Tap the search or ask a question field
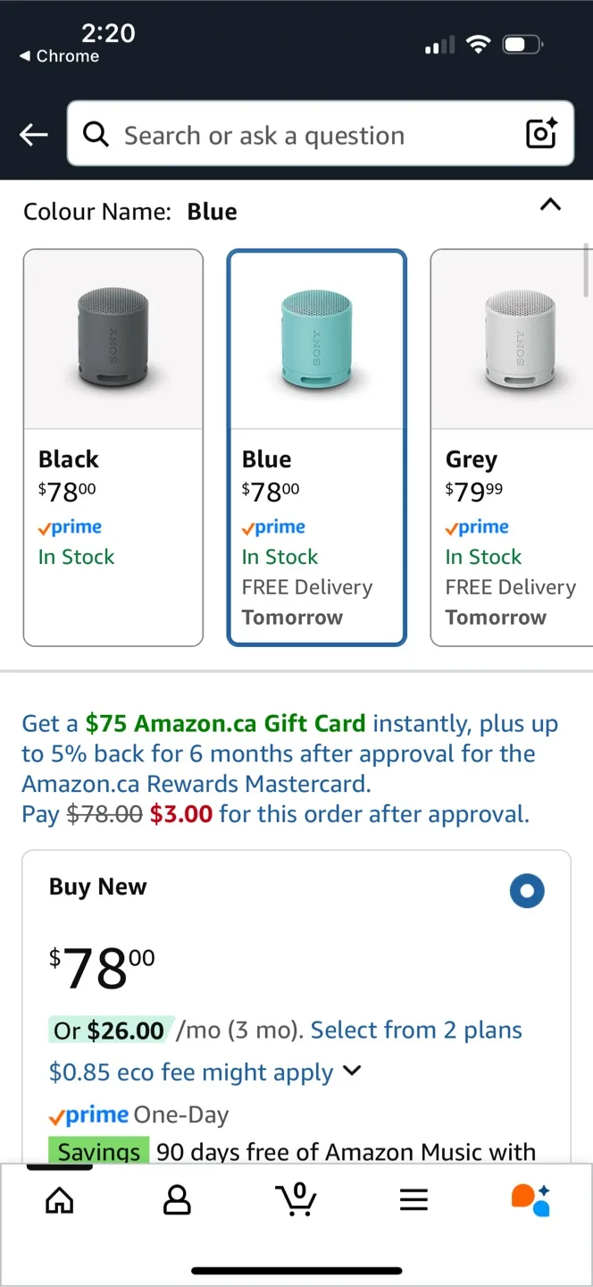Viewport: 593px width, 1287px height. click(313, 135)
